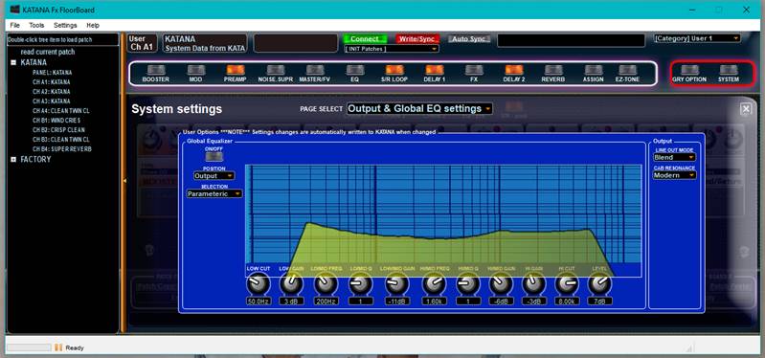The image size is (765, 358).
Task: Open the LINE OUT MODE dropdown
Action: (674, 157)
